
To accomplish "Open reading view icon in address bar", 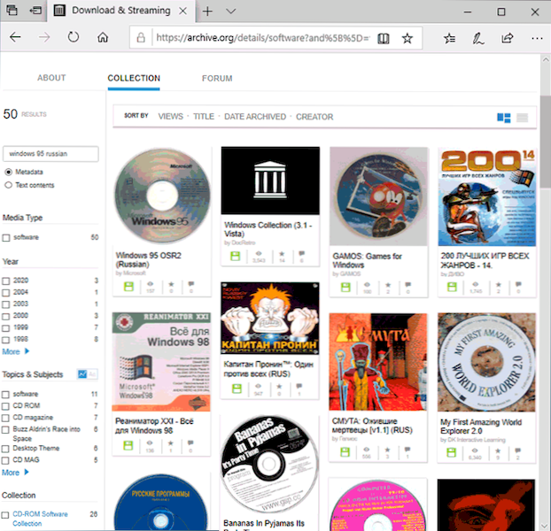I will (384, 38).
